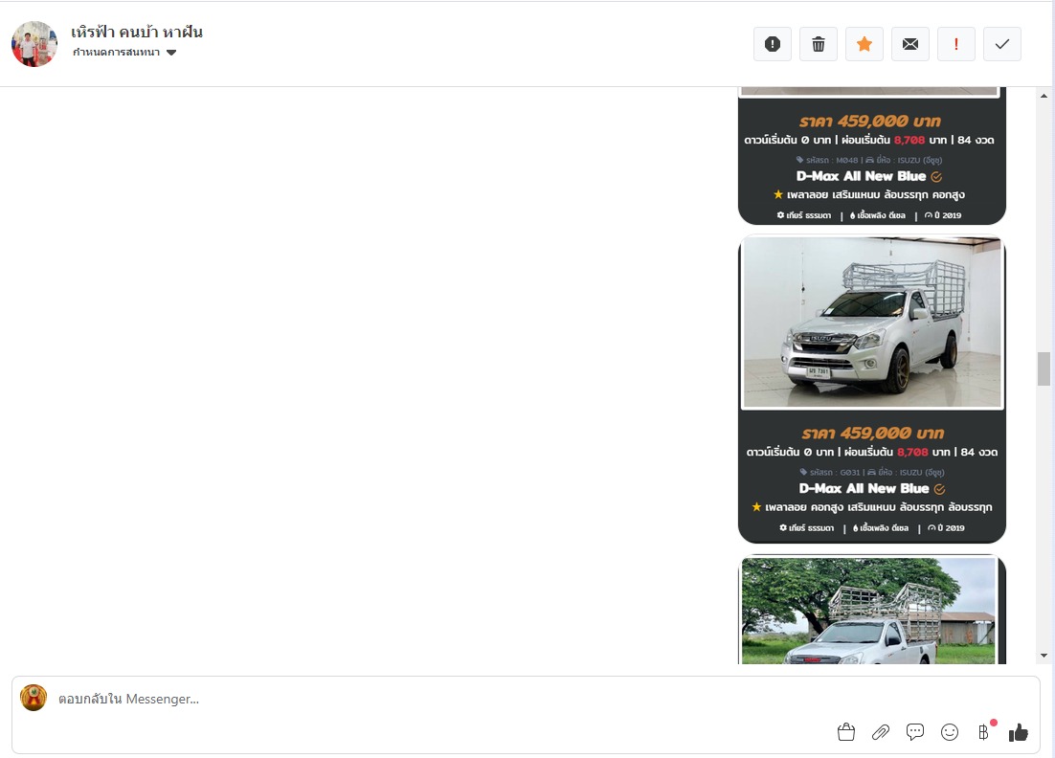Image resolution: width=1055 pixels, height=758 pixels.
Task: Delete conversation using the trash icon
Action: [819, 44]
